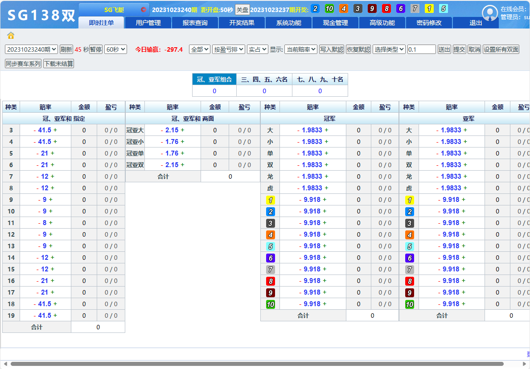530x369 pixels.
Task: Select red ball 8 in the 亚军 table
Action: coord(409,281)
